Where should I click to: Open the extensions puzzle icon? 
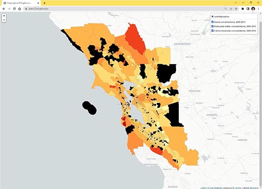(x=243, y=9)
